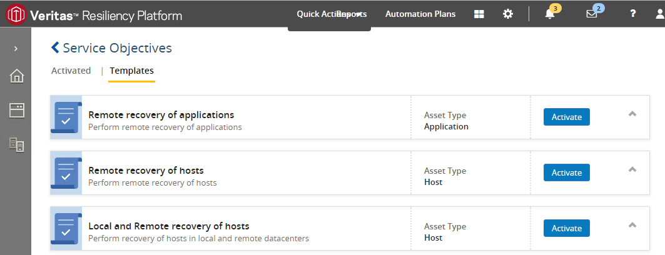Click Asset Type Host in Remote recovery of hosts

point(433,182)
